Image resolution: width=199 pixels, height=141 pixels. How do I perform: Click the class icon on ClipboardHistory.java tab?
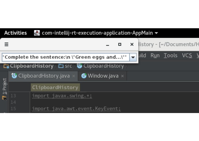[14, 76]
